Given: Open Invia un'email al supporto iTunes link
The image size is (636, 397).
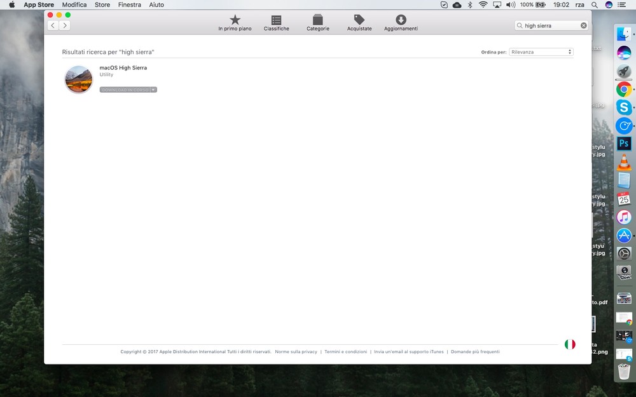Looking at the screenshot, I should coord(409,352).
